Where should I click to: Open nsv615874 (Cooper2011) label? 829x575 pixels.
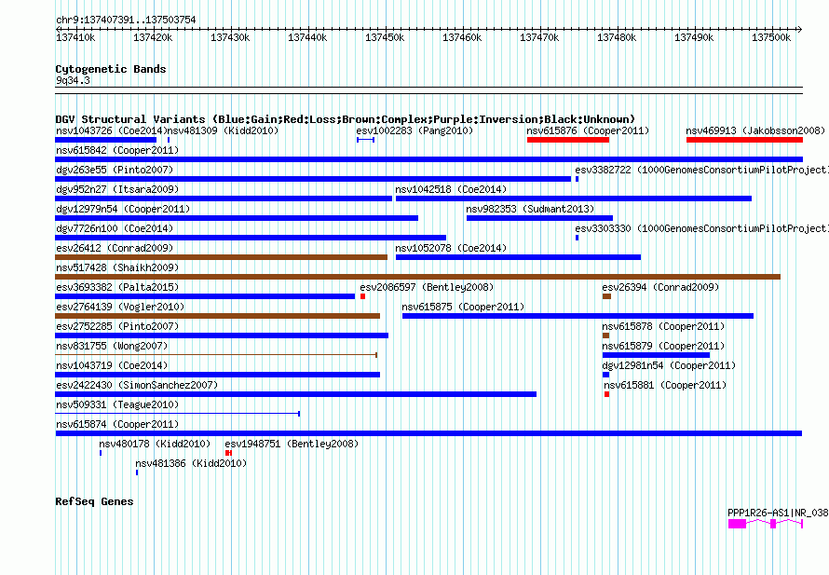pyautogui.click(x=117, y=424)
